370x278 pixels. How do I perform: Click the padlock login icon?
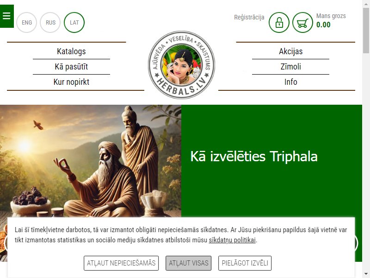279,22
